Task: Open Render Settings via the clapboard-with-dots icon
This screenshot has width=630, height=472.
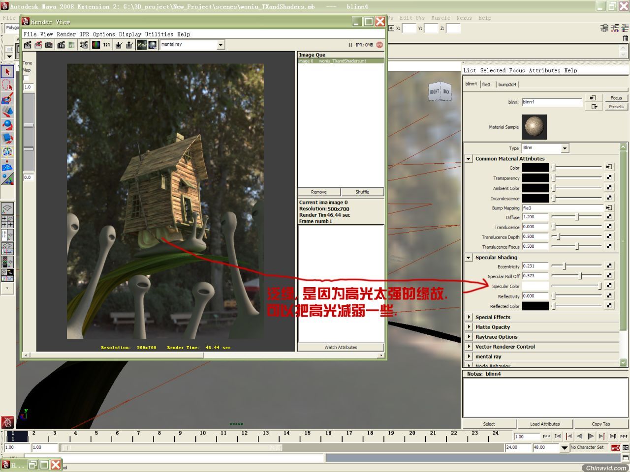Action: point(84,45)
